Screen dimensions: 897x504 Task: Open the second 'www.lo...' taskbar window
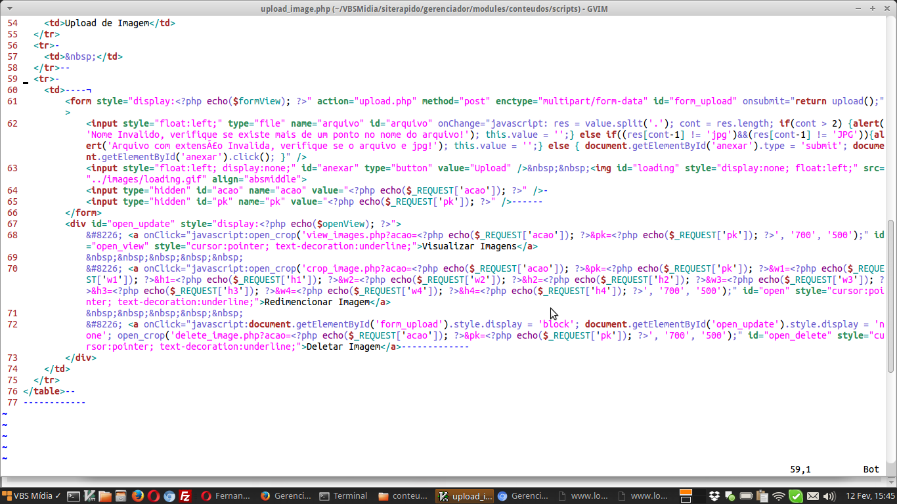point(642,496)
